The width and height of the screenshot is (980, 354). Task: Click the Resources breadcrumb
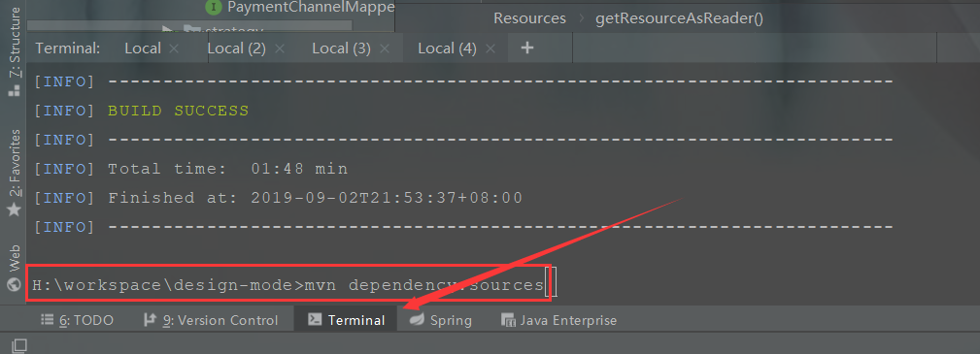(x=529, y=18)
